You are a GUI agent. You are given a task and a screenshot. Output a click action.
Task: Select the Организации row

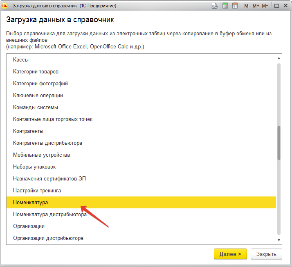coord(141,226)
